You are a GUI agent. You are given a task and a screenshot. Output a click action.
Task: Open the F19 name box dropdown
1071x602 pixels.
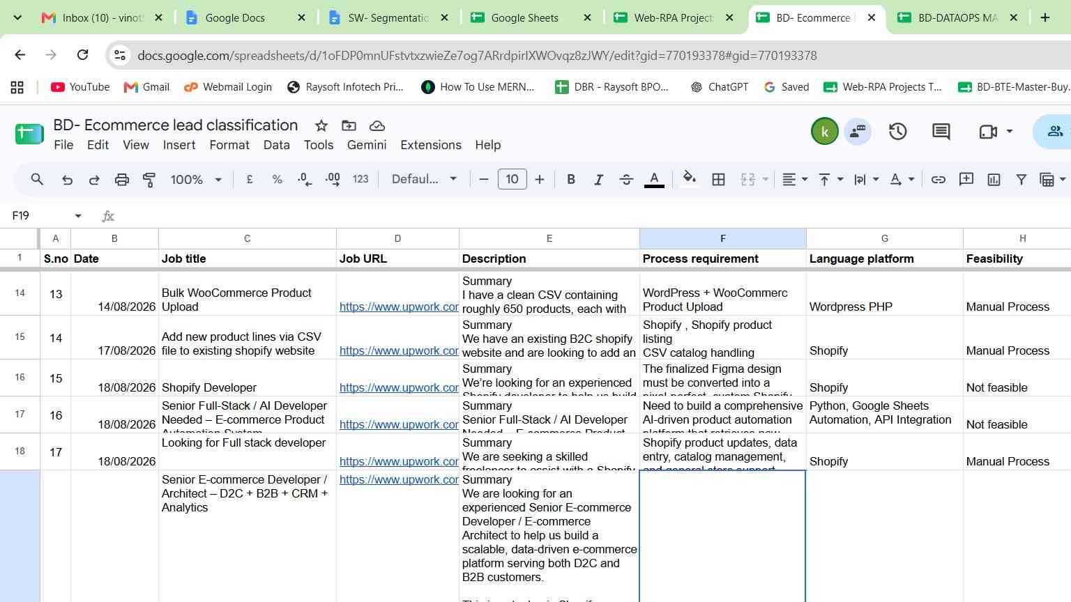(x=78, y=216)
